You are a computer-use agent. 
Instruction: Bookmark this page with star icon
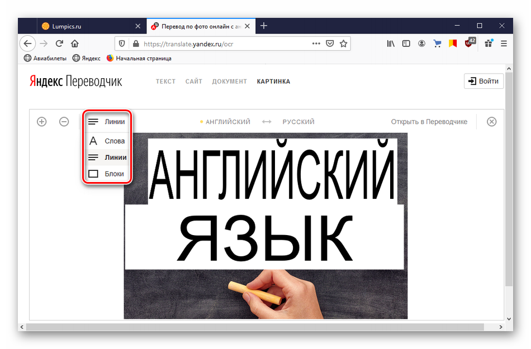pyautogui.click(x=344, y=44)
